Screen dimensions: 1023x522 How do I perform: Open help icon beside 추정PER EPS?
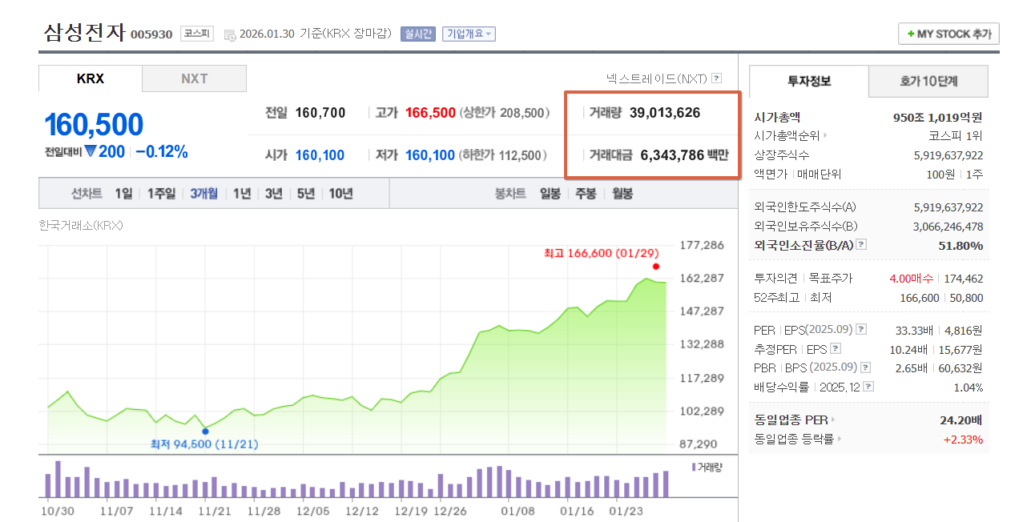pos(836,348)
